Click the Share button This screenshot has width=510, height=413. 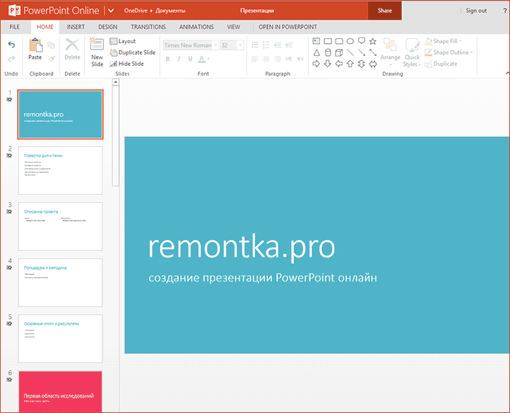pos(385,11)
